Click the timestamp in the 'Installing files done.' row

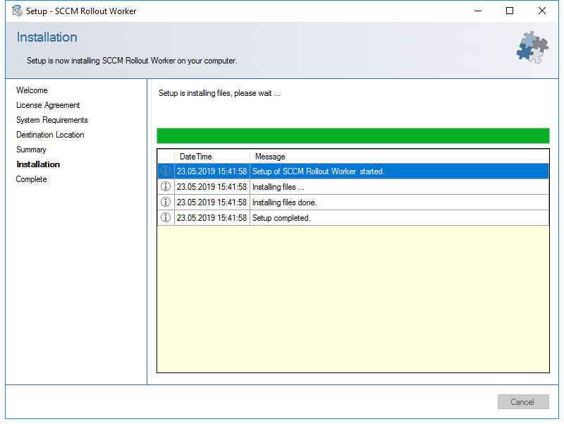212,202
